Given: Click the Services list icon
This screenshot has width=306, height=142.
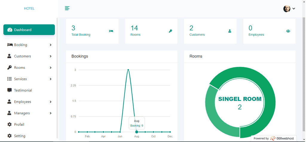Looking at the screenshot, I should (9, 79).
